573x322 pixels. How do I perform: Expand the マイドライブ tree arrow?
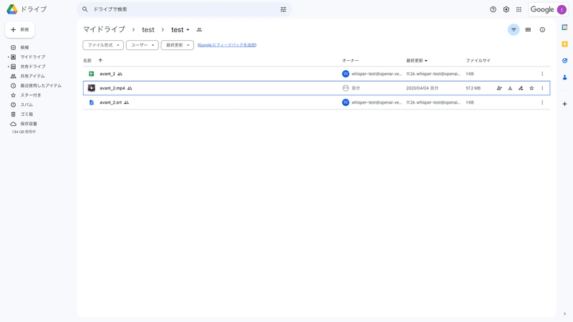(x=9, y=57)
